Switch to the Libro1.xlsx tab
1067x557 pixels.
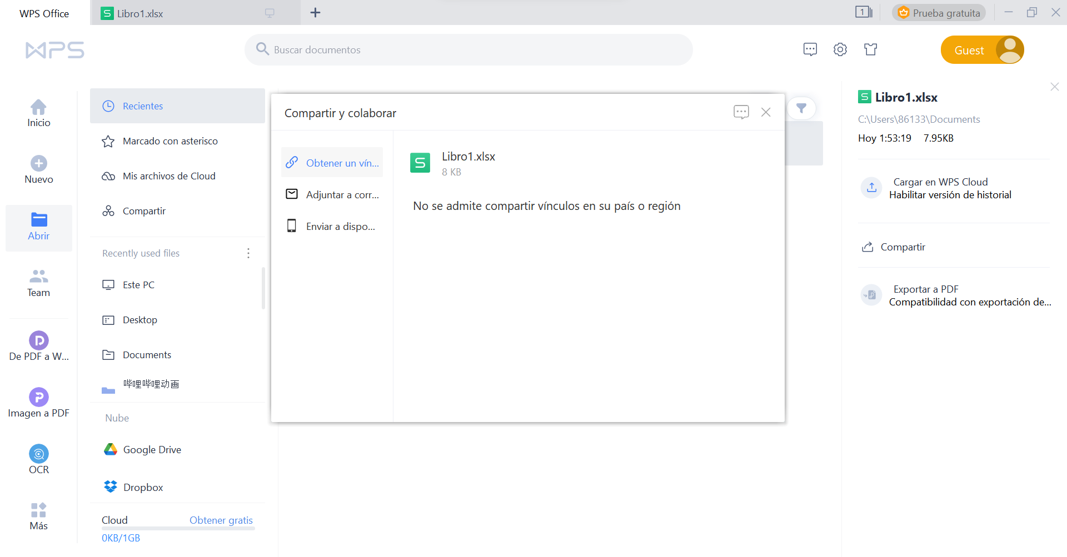click(x=195, y=13)
